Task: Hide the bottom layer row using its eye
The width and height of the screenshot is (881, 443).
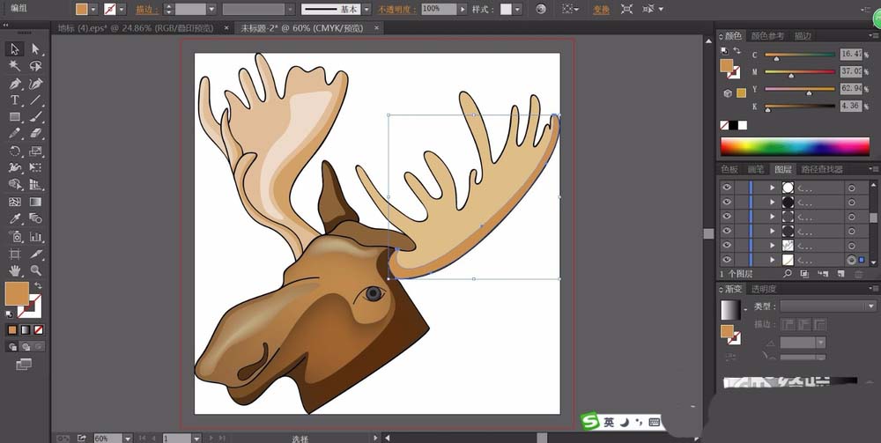Action: [727, 260]
